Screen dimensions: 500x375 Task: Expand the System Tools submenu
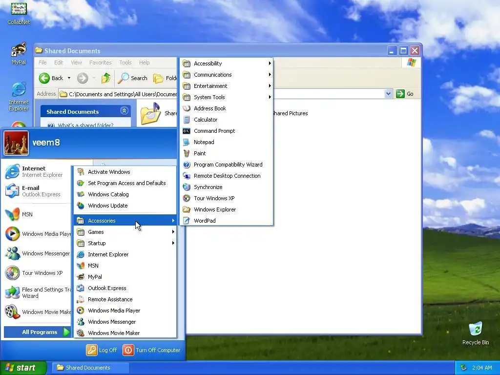coord(227,97)
